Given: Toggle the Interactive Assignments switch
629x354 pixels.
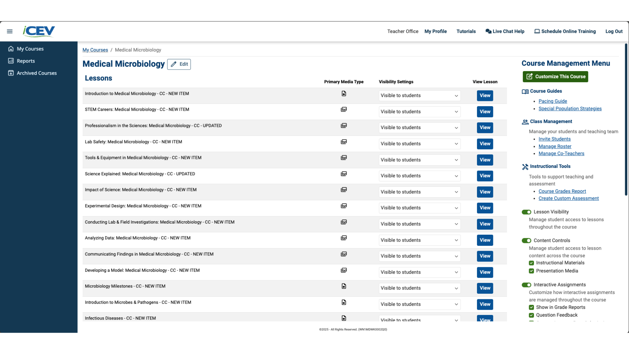Looking at the screenshot, I should pyautogui.click(x=526, y=285).
